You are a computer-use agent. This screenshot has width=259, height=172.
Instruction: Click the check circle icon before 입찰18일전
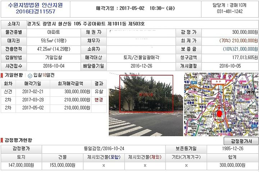click(x=30, y=76)
